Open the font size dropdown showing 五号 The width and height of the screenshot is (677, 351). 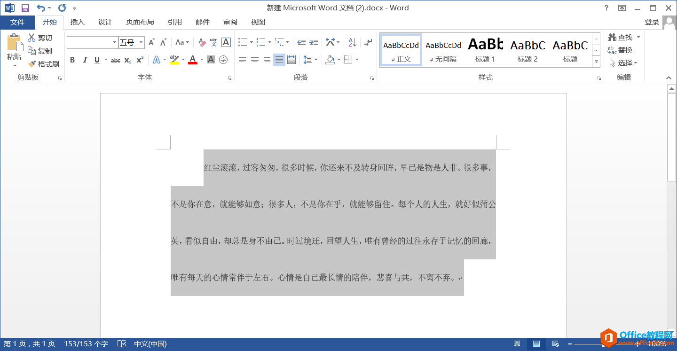(x=140, y=42)
